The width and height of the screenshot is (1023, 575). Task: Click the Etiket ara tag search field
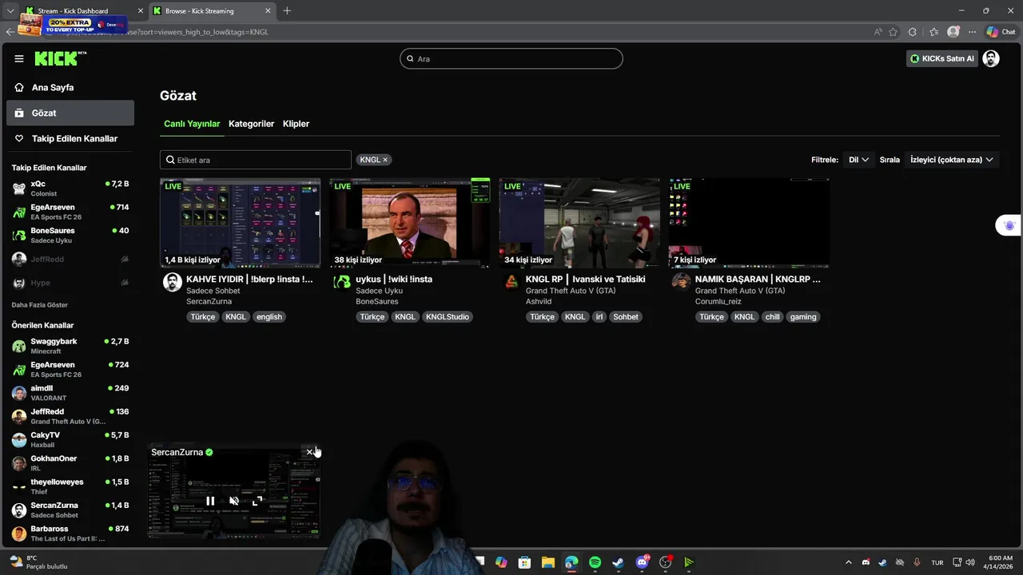click(256, 160)
